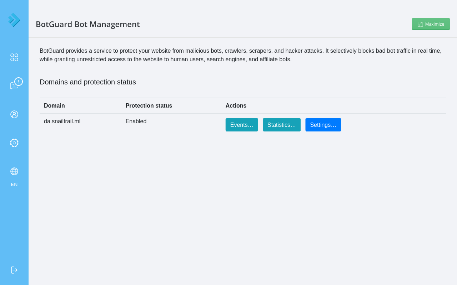Viewport: 457px width, 285px height.
Task: Open the dashboard grid icon
Action: pyautogui.click(x=14, y=57)
